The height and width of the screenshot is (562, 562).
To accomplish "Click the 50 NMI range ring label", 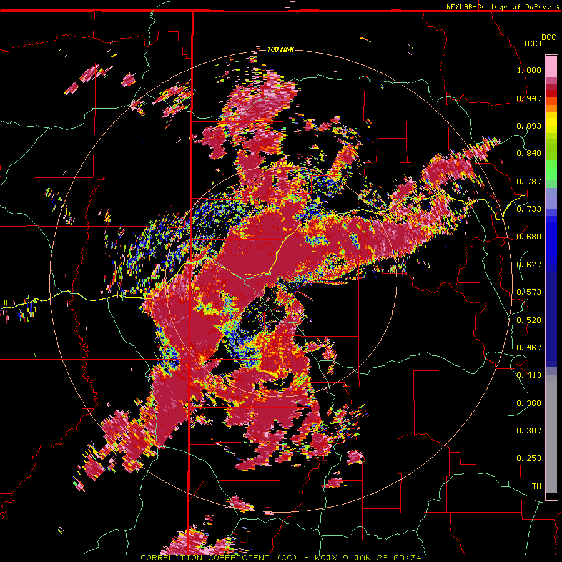I will pyautogui.click(x=282, y=165).
